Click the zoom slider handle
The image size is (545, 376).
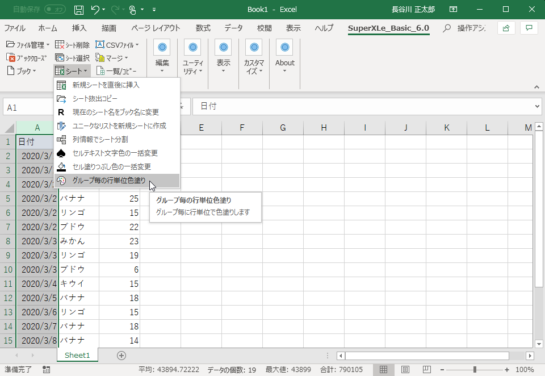[x=475, y=369]
